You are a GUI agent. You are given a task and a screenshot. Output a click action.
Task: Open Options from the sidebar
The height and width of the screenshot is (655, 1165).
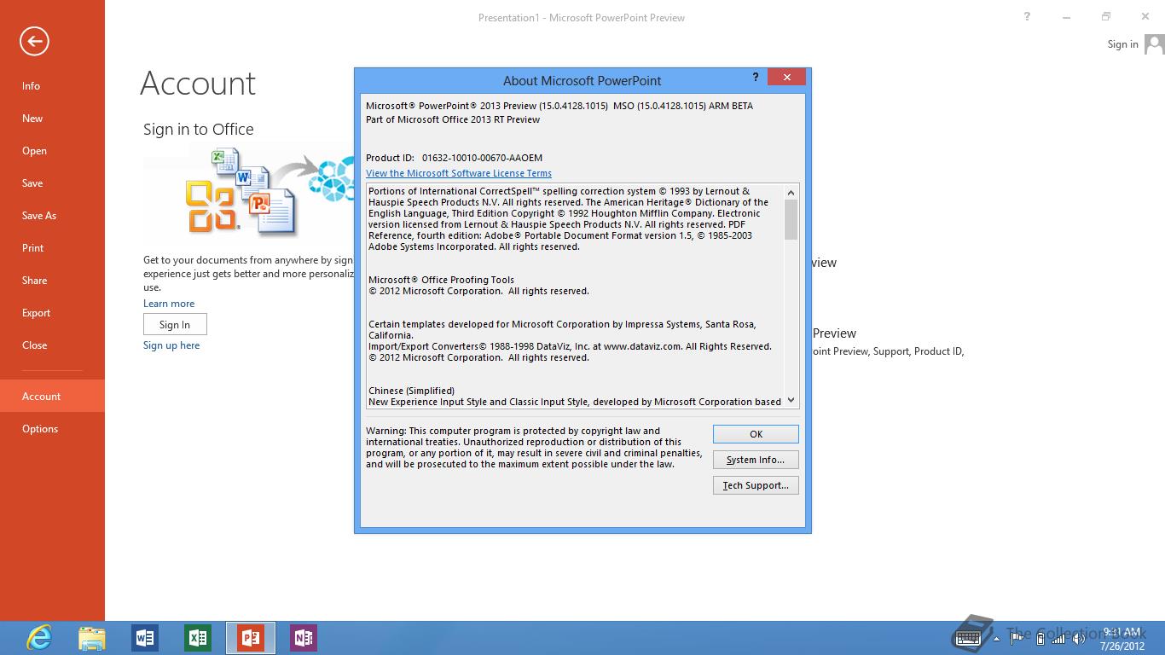click(52, 429)
